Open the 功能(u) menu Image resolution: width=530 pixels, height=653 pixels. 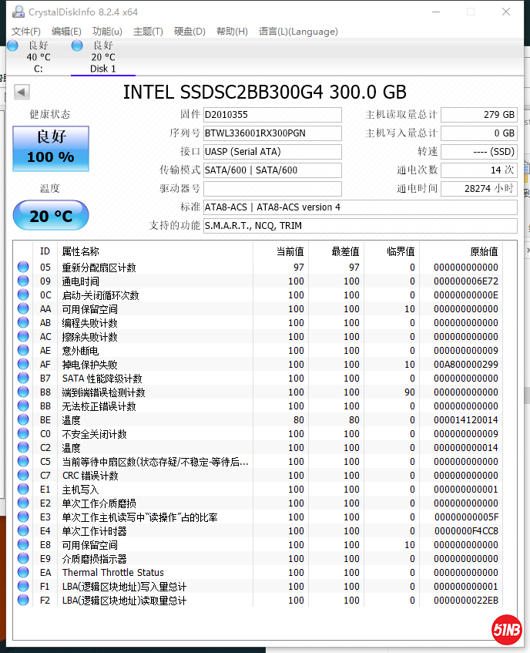point(107,32)
